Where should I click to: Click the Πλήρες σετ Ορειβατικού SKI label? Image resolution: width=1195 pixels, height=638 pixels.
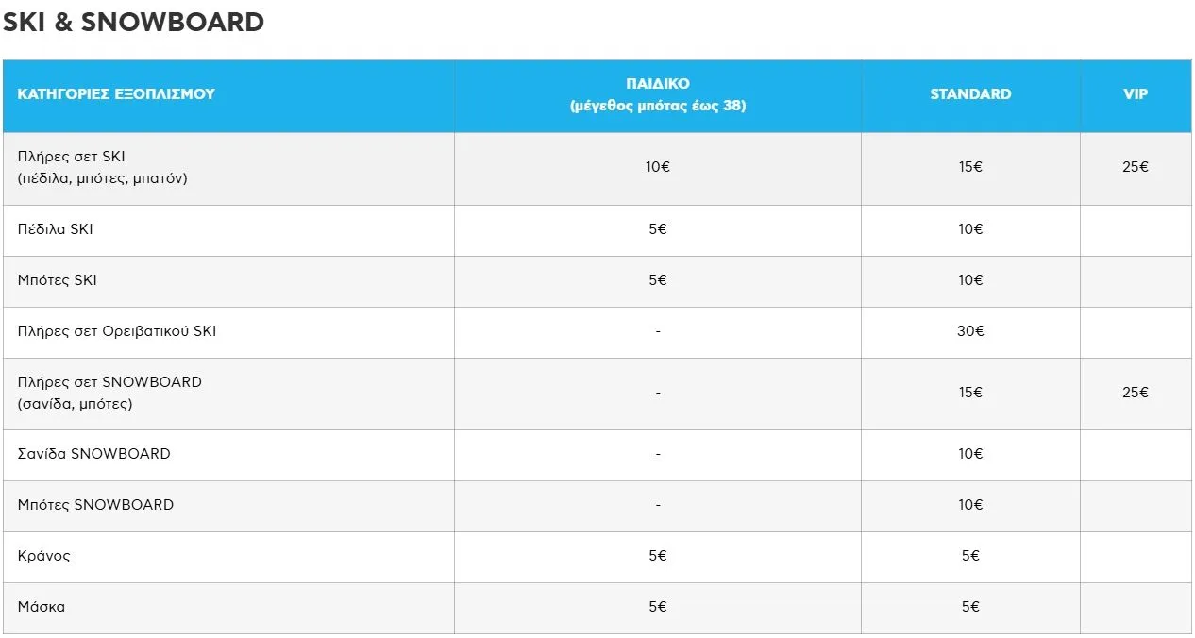tap(117, 331)
